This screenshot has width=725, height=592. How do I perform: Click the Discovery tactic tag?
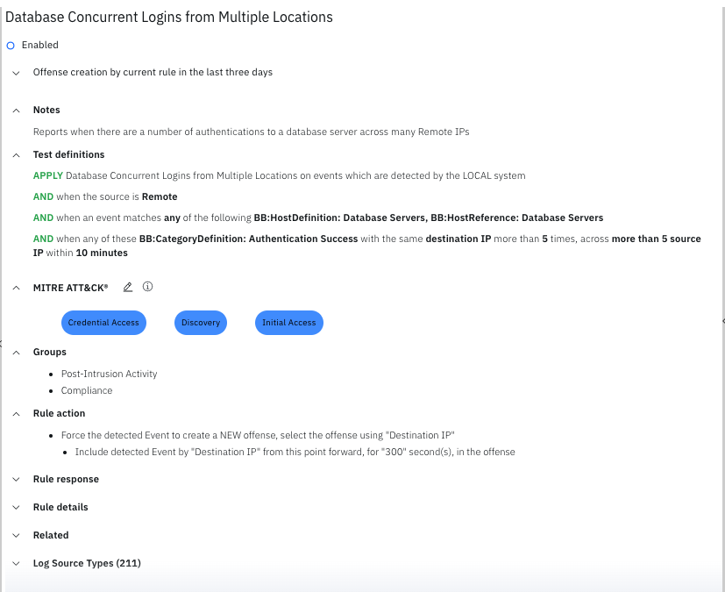[x=201, y=323]
